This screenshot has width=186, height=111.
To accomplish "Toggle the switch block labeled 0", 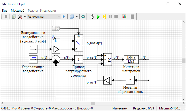I will (x=56, y=28).
